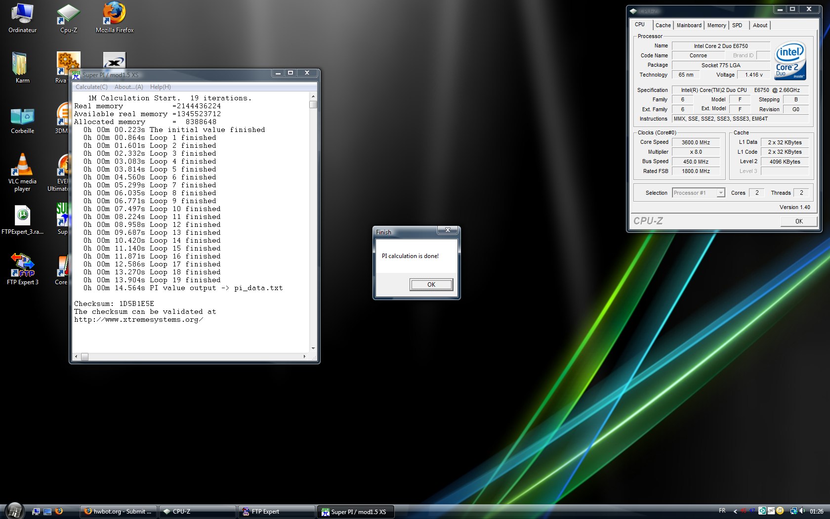Switch to the Mainboard tab in CPU-Z
Viewport: 830px width, 519px height.
689,25
